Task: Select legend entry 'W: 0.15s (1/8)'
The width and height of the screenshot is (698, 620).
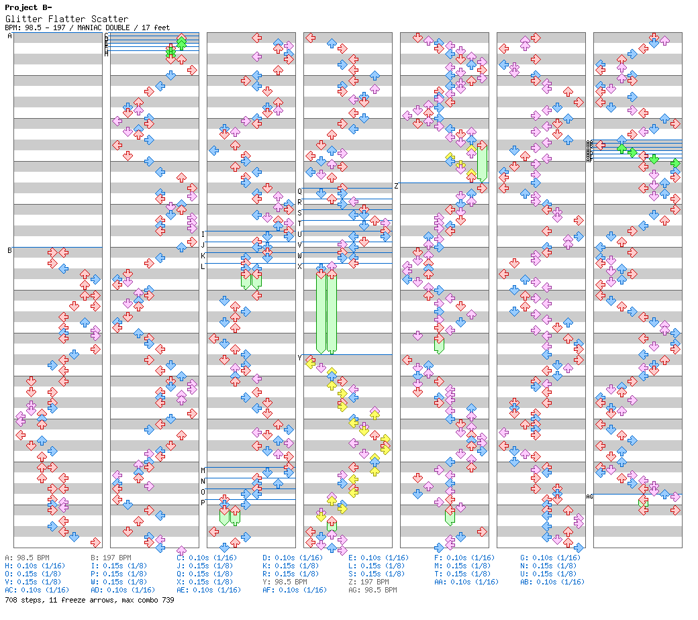Action: coord(119,582)
